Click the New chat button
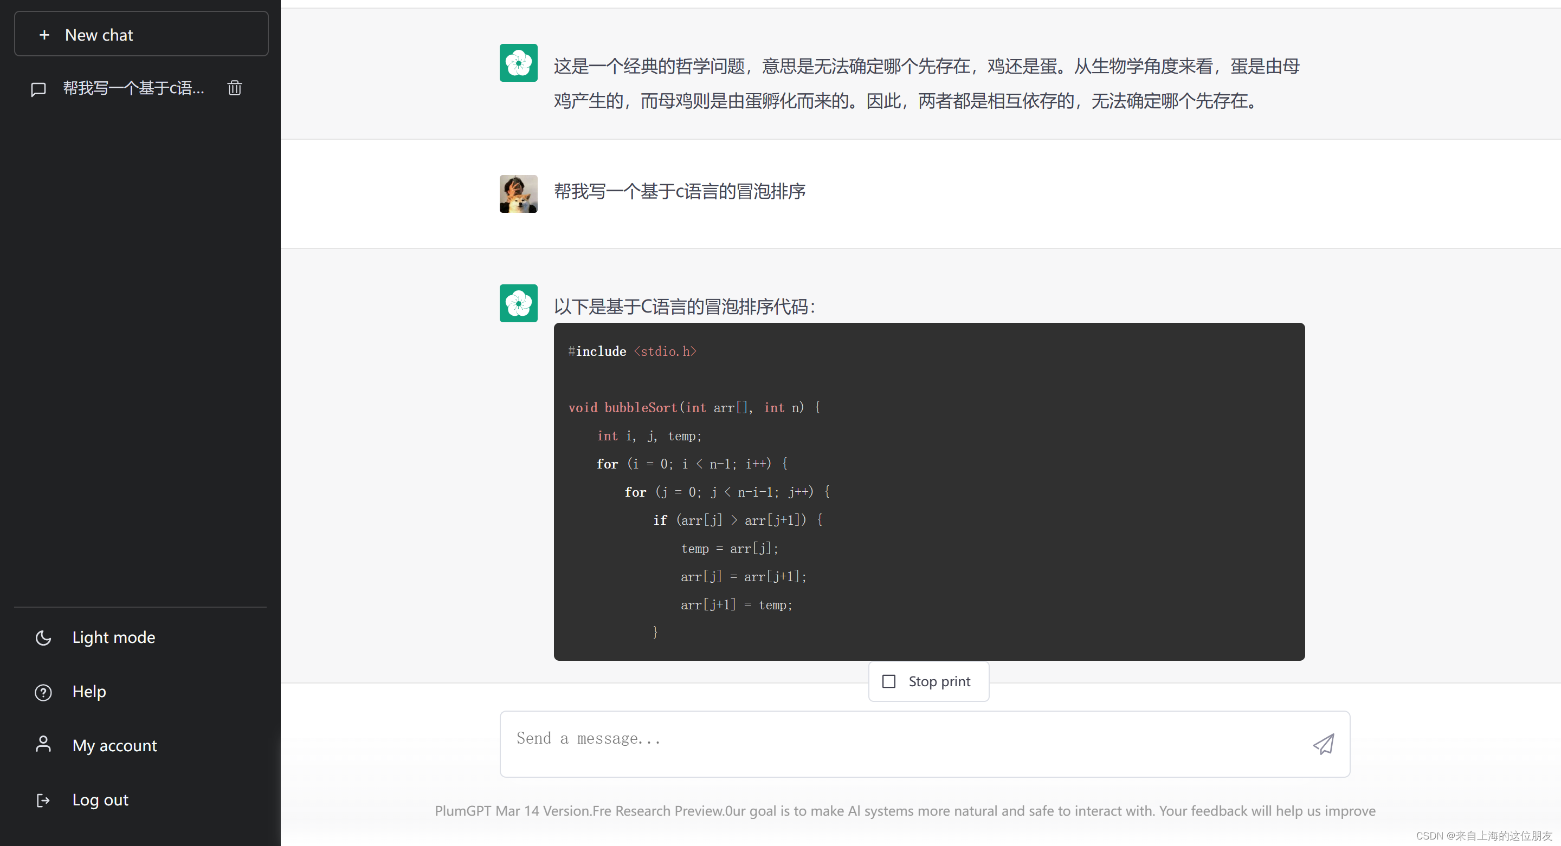 [141, 34]
